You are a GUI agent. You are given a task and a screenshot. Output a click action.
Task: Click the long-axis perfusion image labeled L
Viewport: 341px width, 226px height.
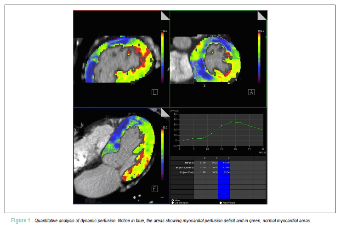click(x=119, y=59)
